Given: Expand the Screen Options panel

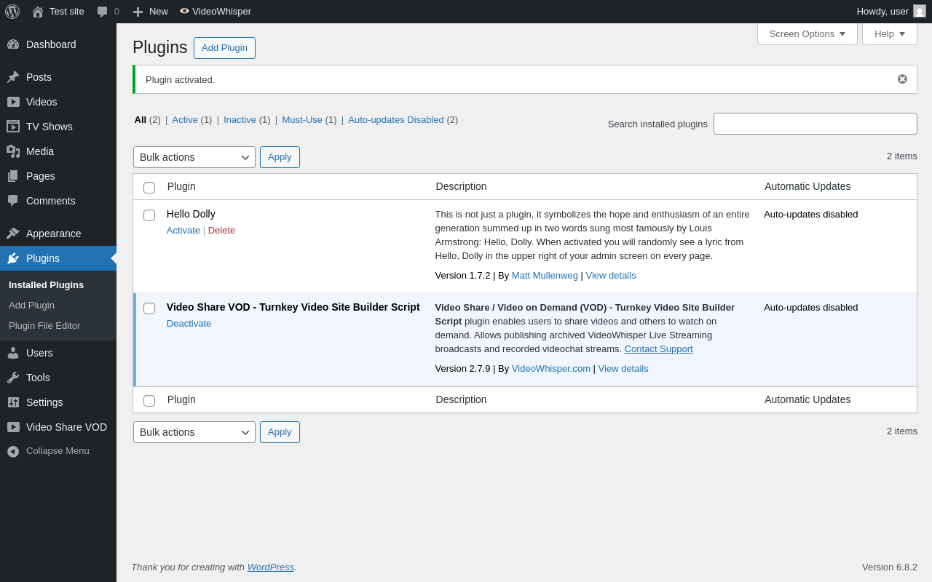Looking at the screenshot, I should tap(807, 33).
